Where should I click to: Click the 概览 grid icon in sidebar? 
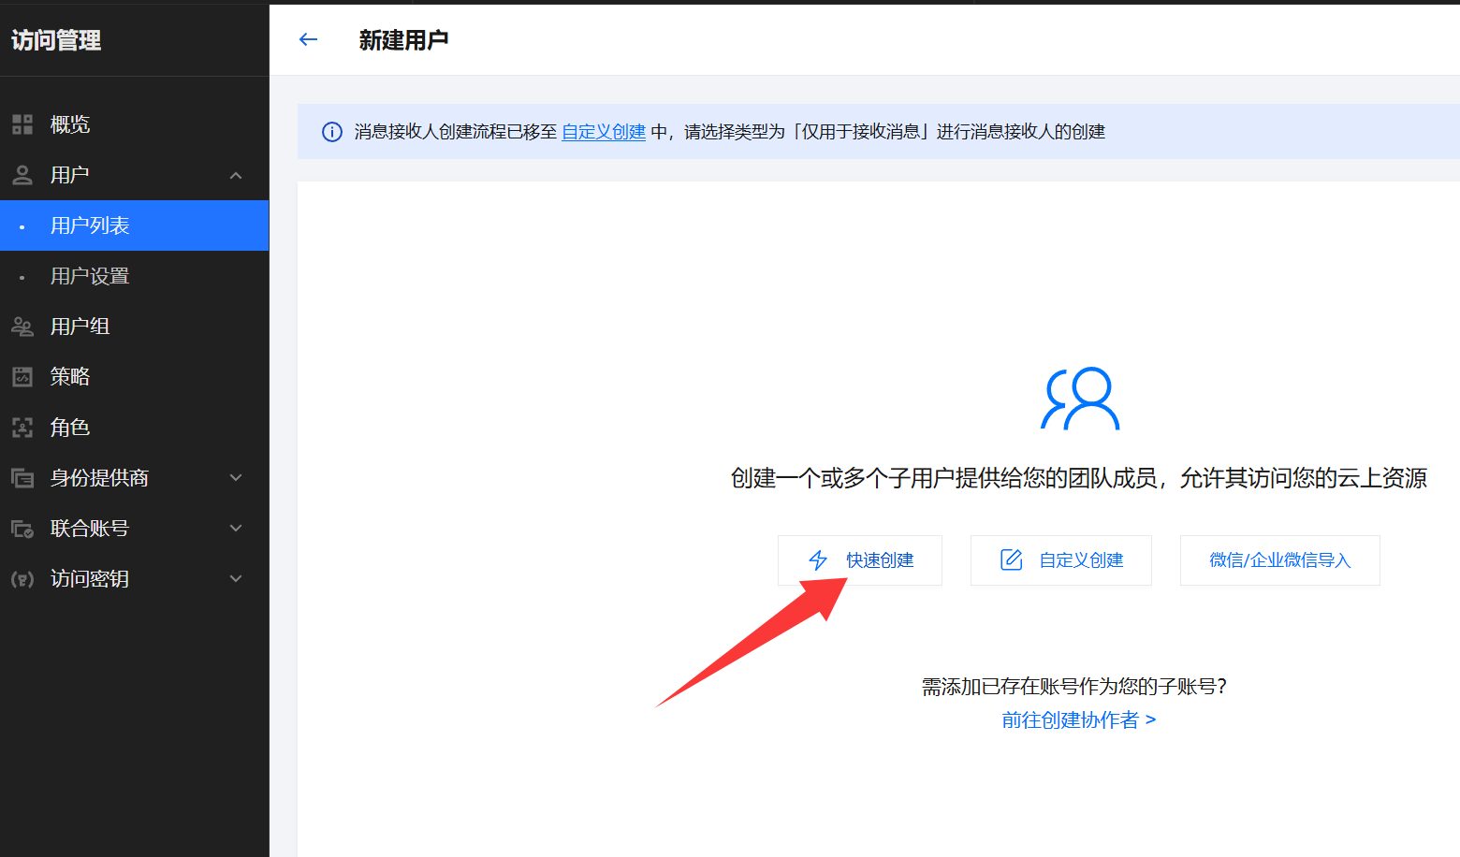pos(22,124)
